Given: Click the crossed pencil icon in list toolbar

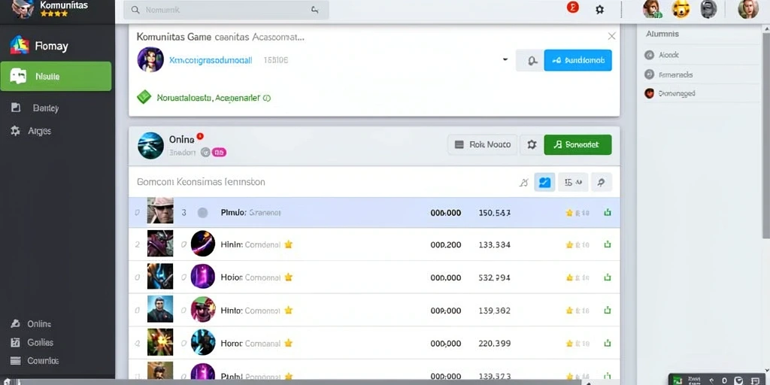Looking at the screenshot, I should point(523,183).
